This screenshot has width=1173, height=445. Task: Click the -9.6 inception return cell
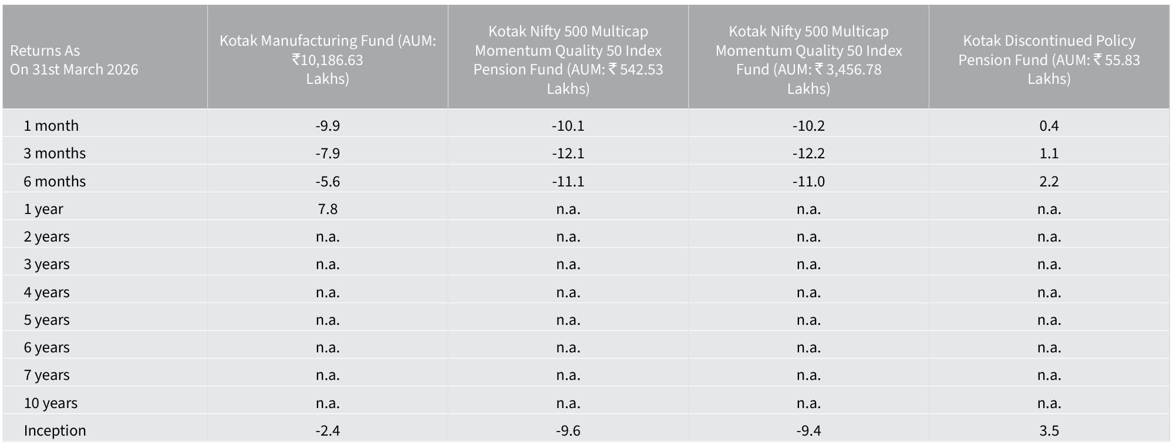(x=568, y=430)
